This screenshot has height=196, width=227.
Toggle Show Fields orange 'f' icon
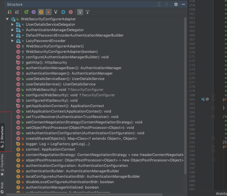(41, 12)
